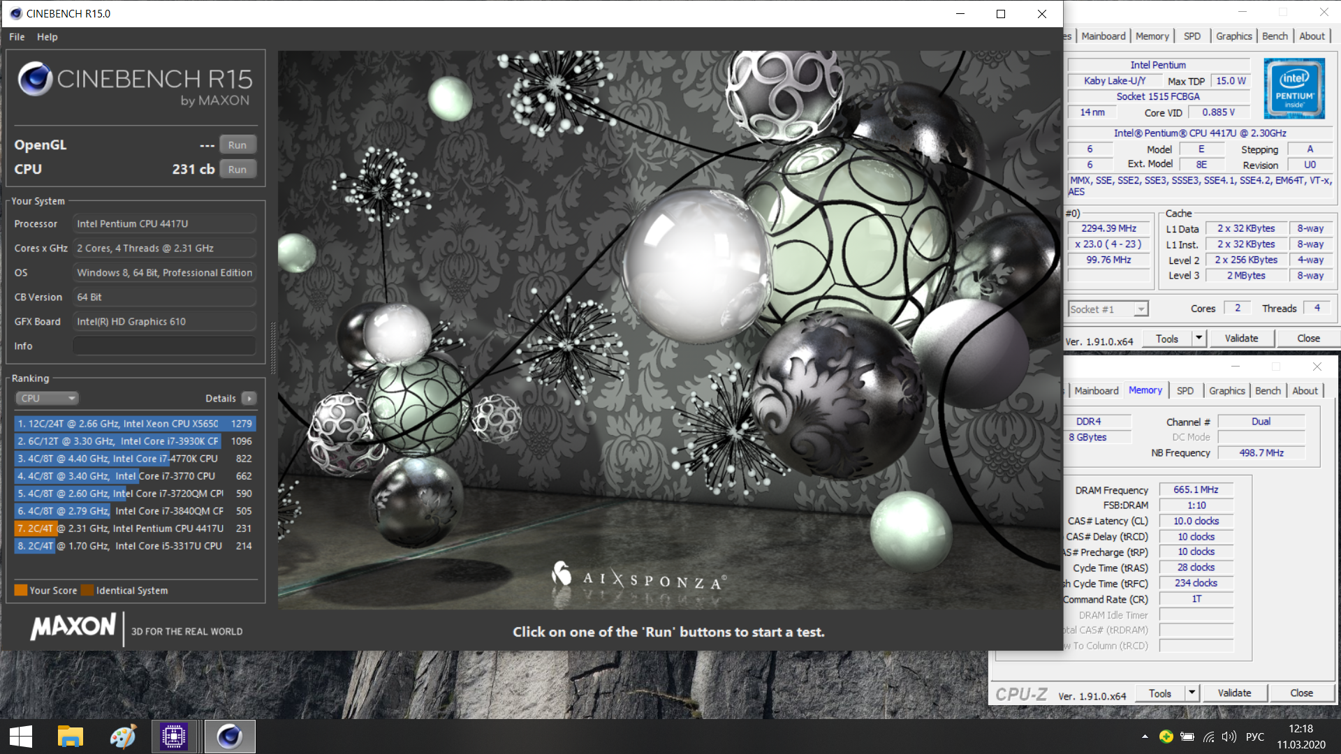
Task: Select ranking row Intel Core i7-3720QM
Action: pos(135,494)
